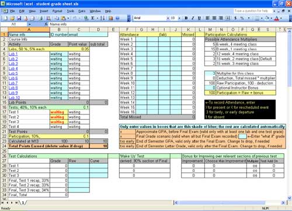The width and height of the screenshot is (292, 211).
Task: Click the fx insert function icon
Action: click(46, 24)
